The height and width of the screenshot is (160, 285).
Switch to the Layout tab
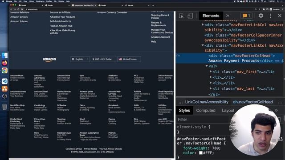(x=228, y=111)
